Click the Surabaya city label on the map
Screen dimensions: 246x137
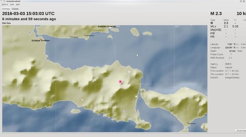pos(41,41)
